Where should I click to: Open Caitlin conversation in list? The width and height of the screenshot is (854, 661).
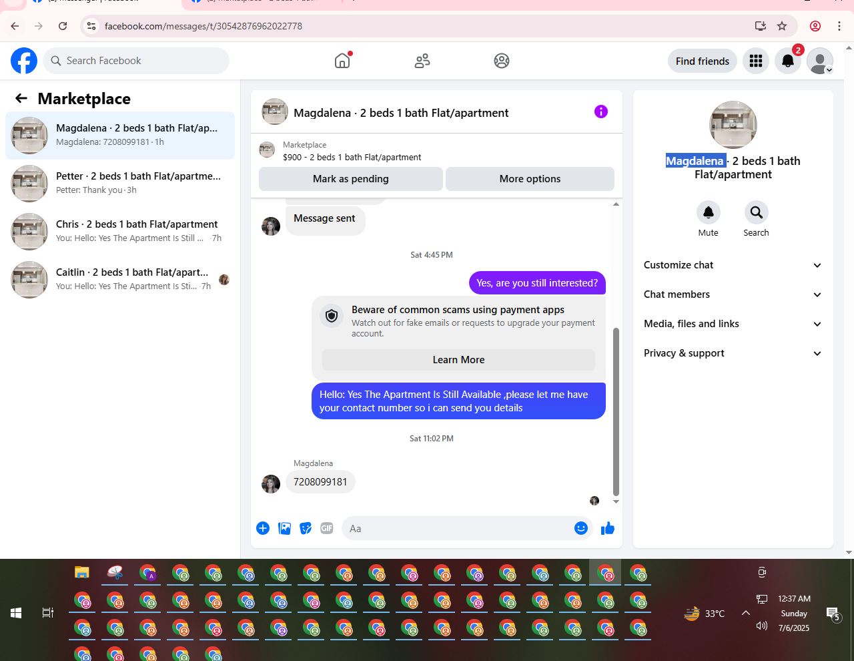click(x=120, y=280)
